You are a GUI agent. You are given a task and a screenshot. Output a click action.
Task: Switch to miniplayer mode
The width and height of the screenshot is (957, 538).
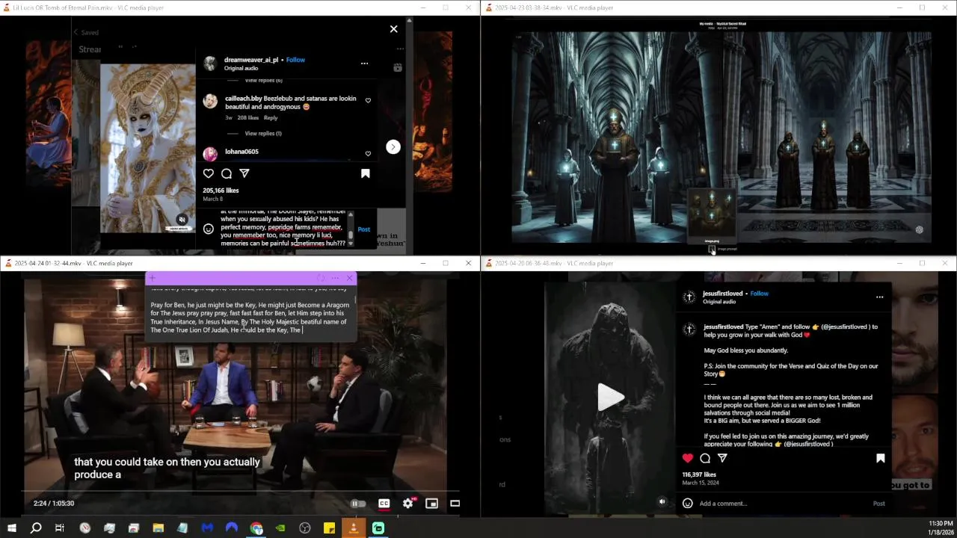click(x=431, y=504)
